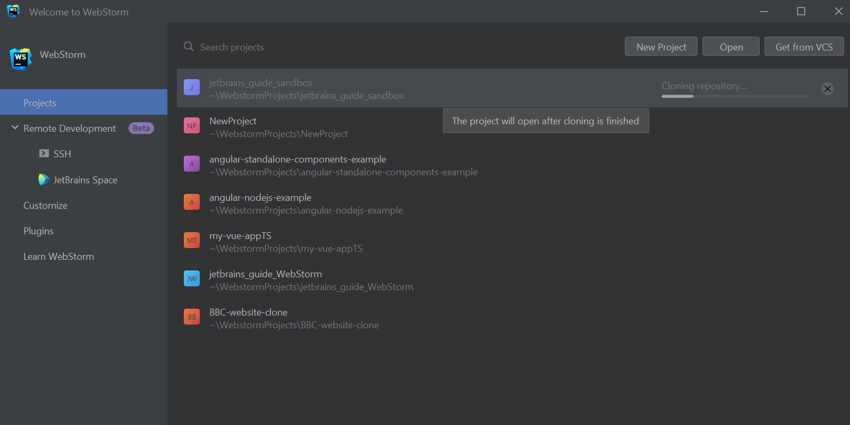Open SSH remote development
The height and width of the screenshot is (425, 850).
(x=62, y=154)
